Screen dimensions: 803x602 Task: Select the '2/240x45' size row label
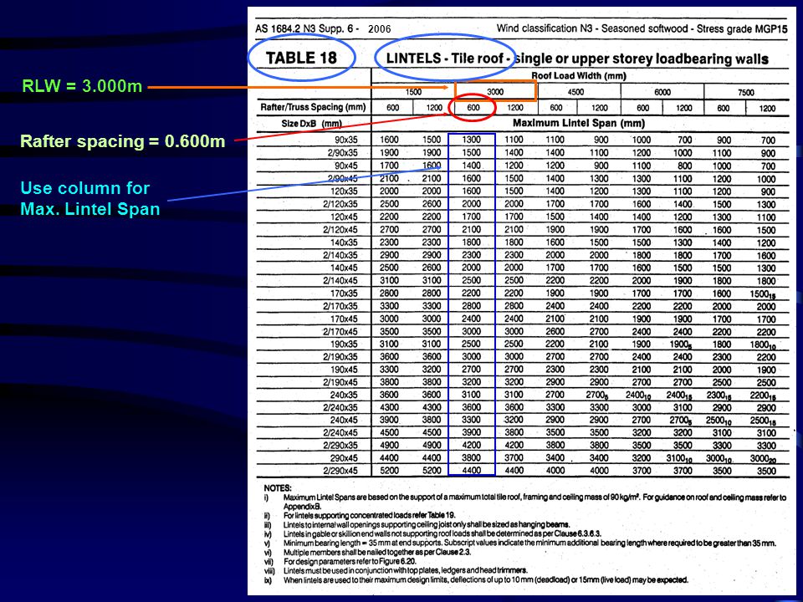click(340, 432)
